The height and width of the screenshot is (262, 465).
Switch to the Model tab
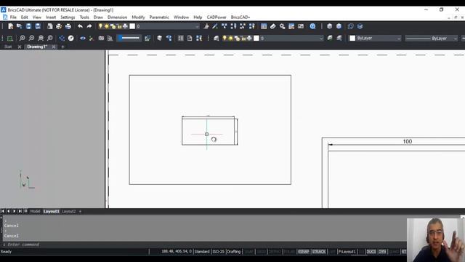35,211
